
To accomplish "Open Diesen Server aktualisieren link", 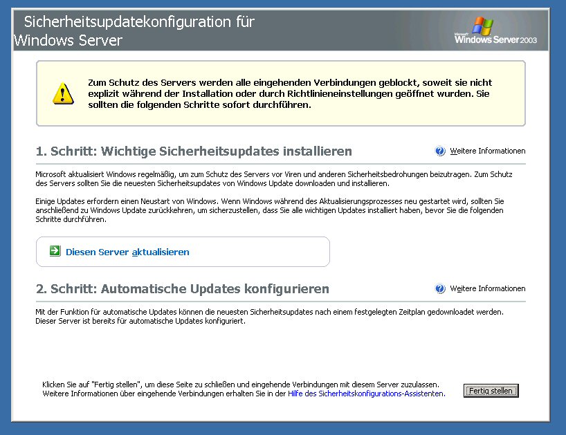I will (x=127, y=252).
